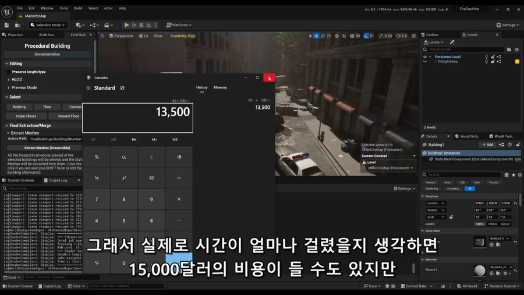Click the Search Levels field
This screenshot has width=524, height=295.
click(463, 50)
